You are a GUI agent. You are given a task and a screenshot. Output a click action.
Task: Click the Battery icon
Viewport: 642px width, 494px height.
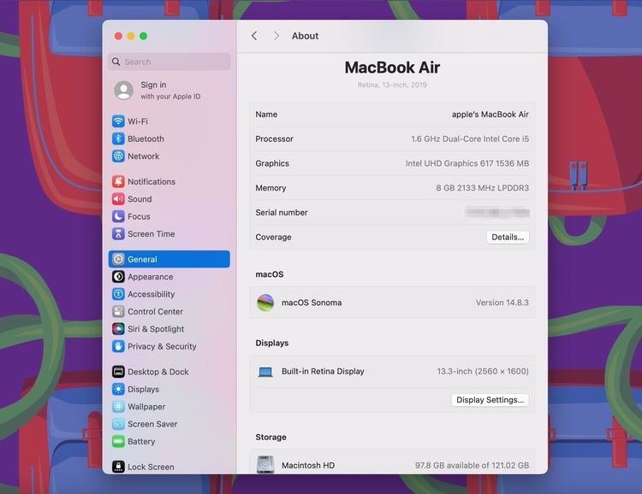click(118, 441)
